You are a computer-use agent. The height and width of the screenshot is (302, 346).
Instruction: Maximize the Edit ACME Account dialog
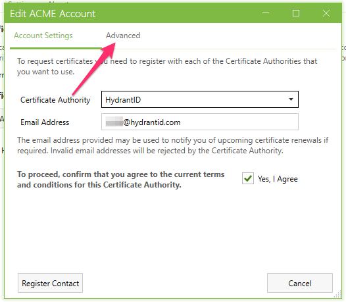click(296, 13)
